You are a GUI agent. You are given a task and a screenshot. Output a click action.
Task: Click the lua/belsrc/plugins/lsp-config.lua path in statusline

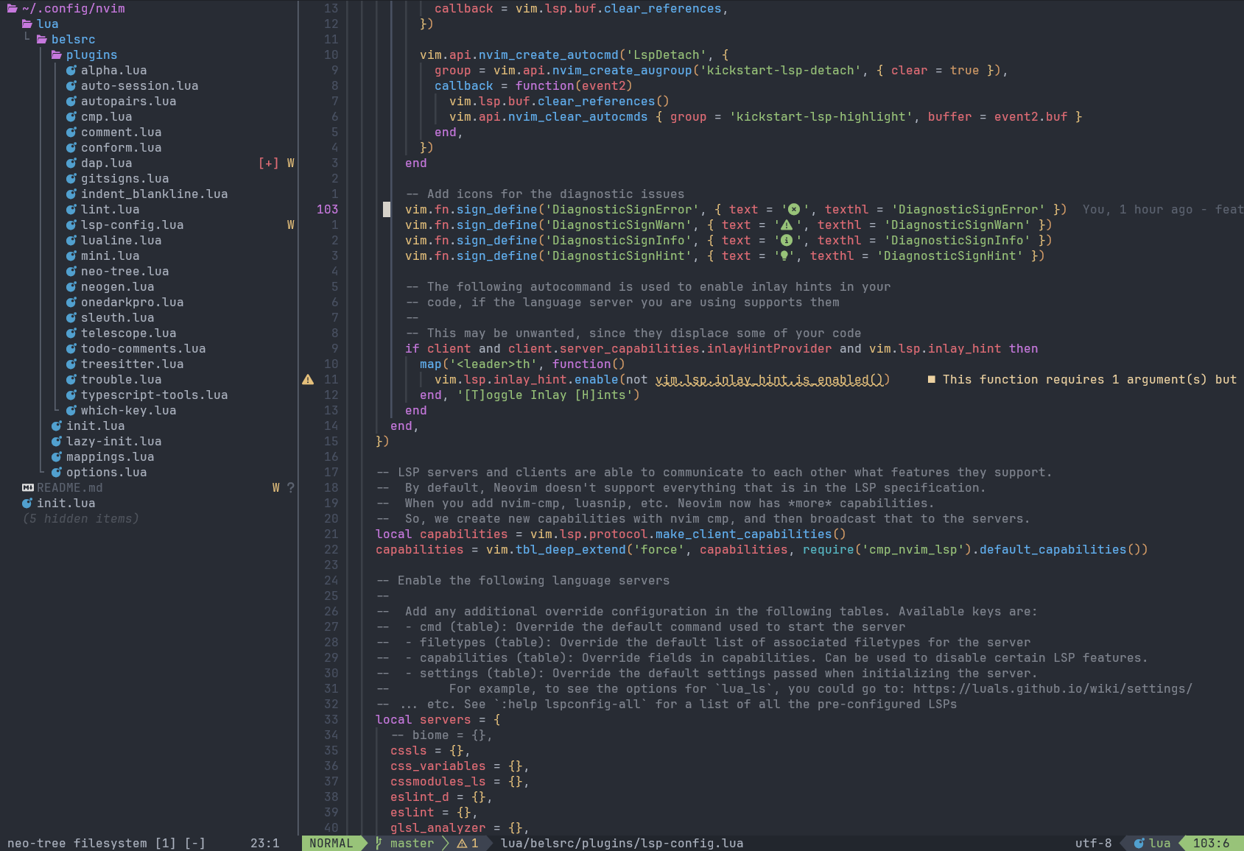(x=622, y=844)
